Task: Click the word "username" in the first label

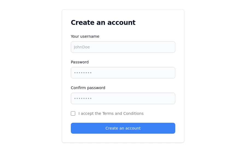Action: (x=90, y=36)
